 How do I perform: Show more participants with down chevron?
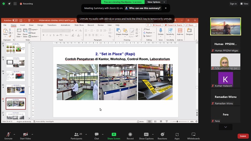coord(226,127)
